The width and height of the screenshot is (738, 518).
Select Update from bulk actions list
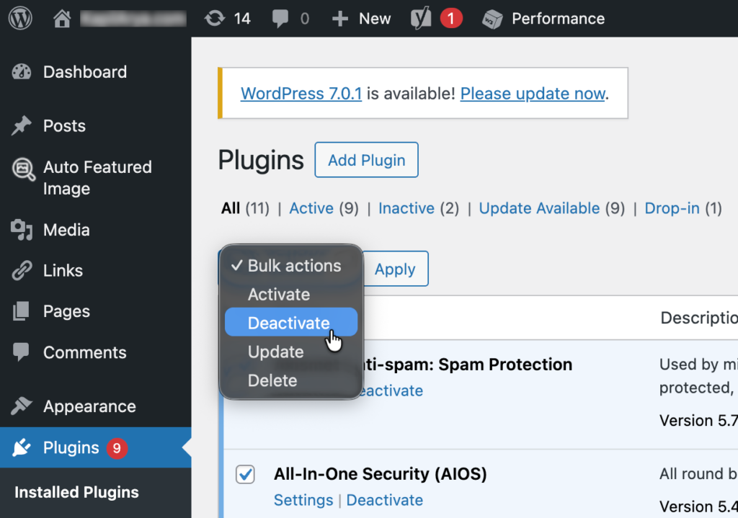pos(291,352)
